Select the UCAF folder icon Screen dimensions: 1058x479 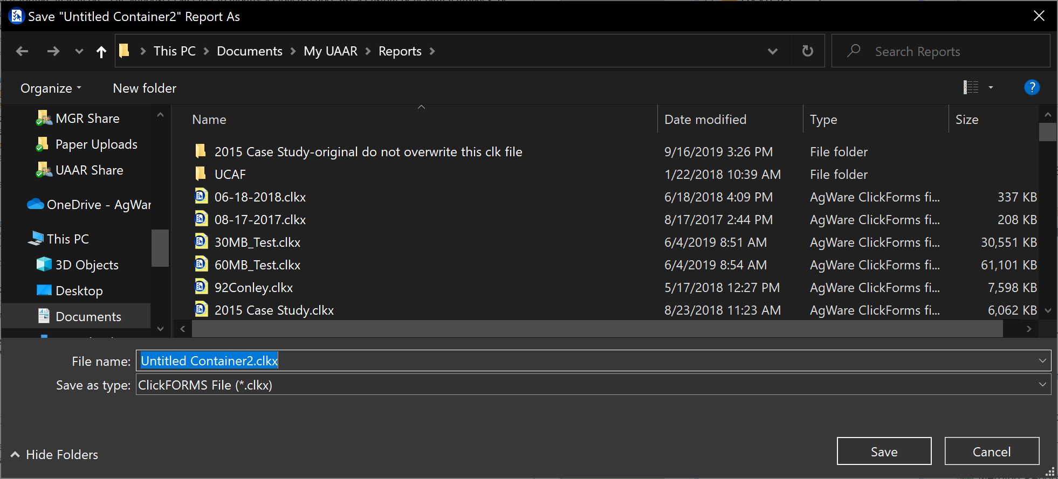pos(201,174)
